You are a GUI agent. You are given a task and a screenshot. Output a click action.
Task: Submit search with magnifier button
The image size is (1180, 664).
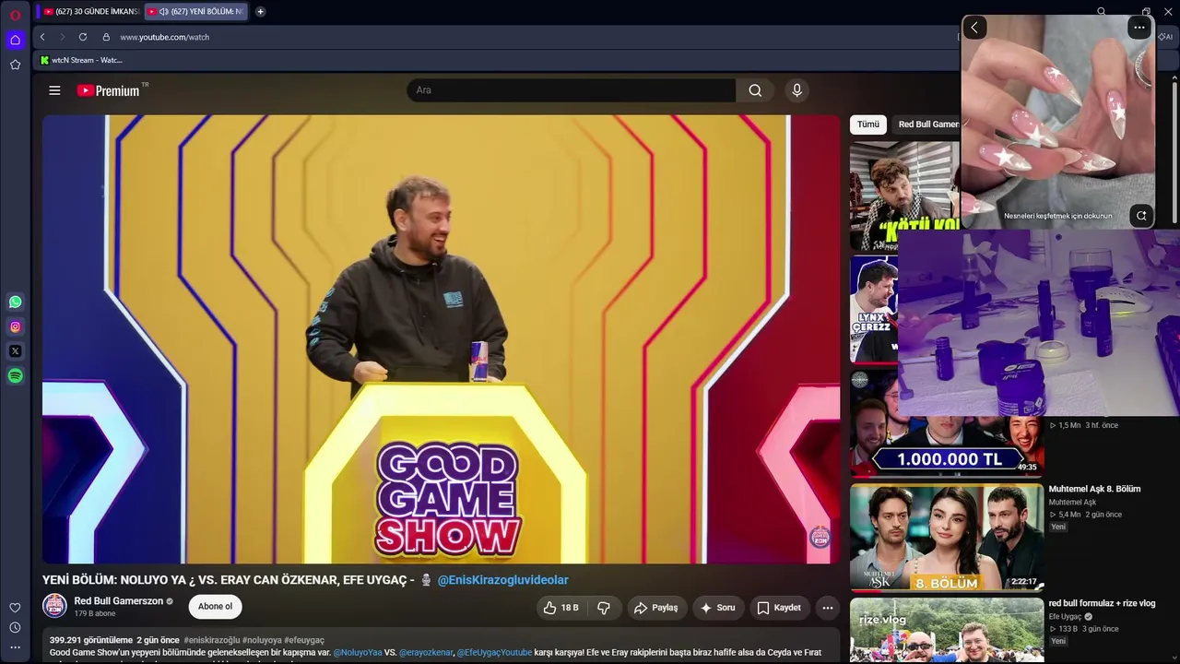[x=755, y=90]
